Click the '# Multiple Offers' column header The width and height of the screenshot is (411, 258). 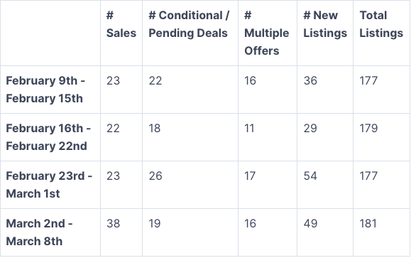click(x=267, y=33)
